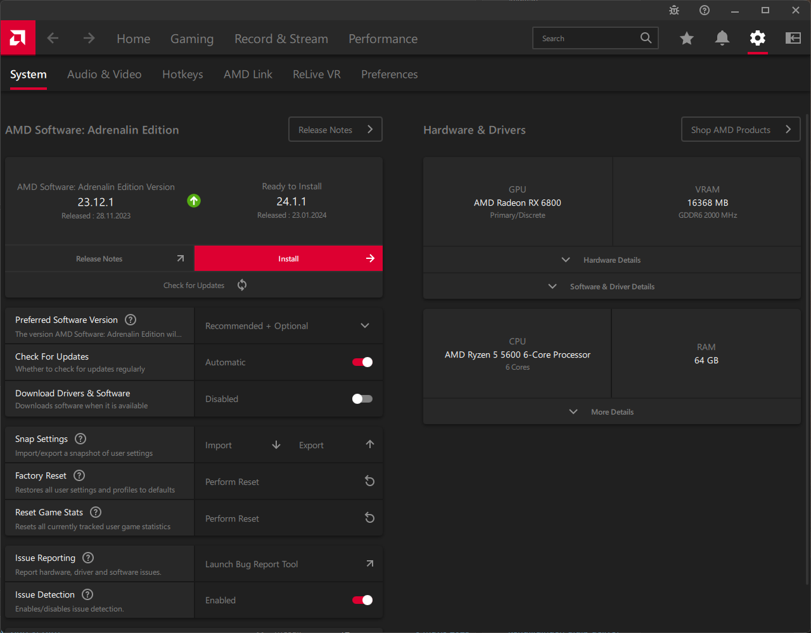Open the Gaming menu

[x=192, y=39]
